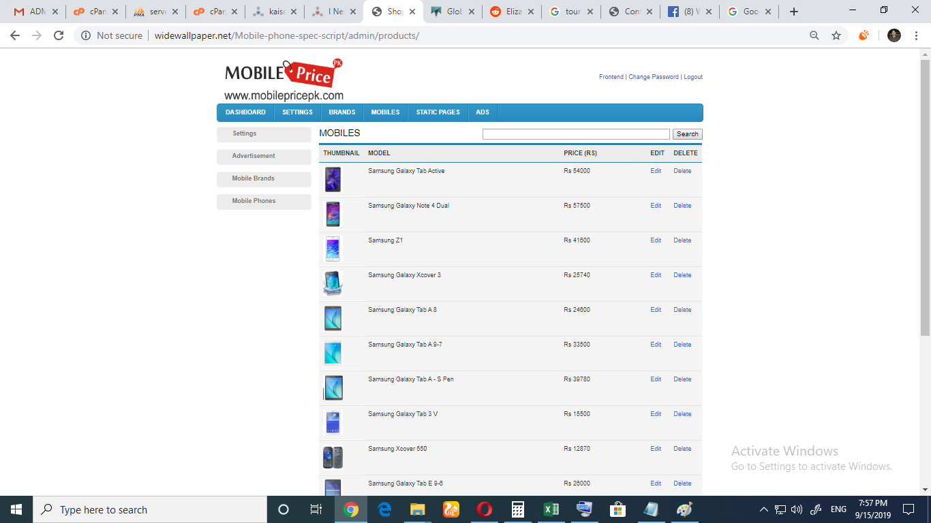Show hidden system tray icons
Viewport: 931px width, 523px height.
pos(764,509)
